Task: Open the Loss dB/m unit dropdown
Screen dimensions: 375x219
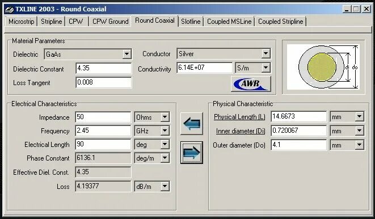Action: (165, 186)
